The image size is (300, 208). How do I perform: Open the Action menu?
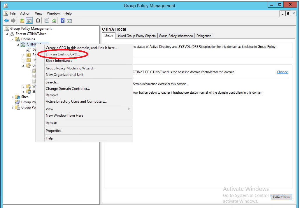pos(25,13)
